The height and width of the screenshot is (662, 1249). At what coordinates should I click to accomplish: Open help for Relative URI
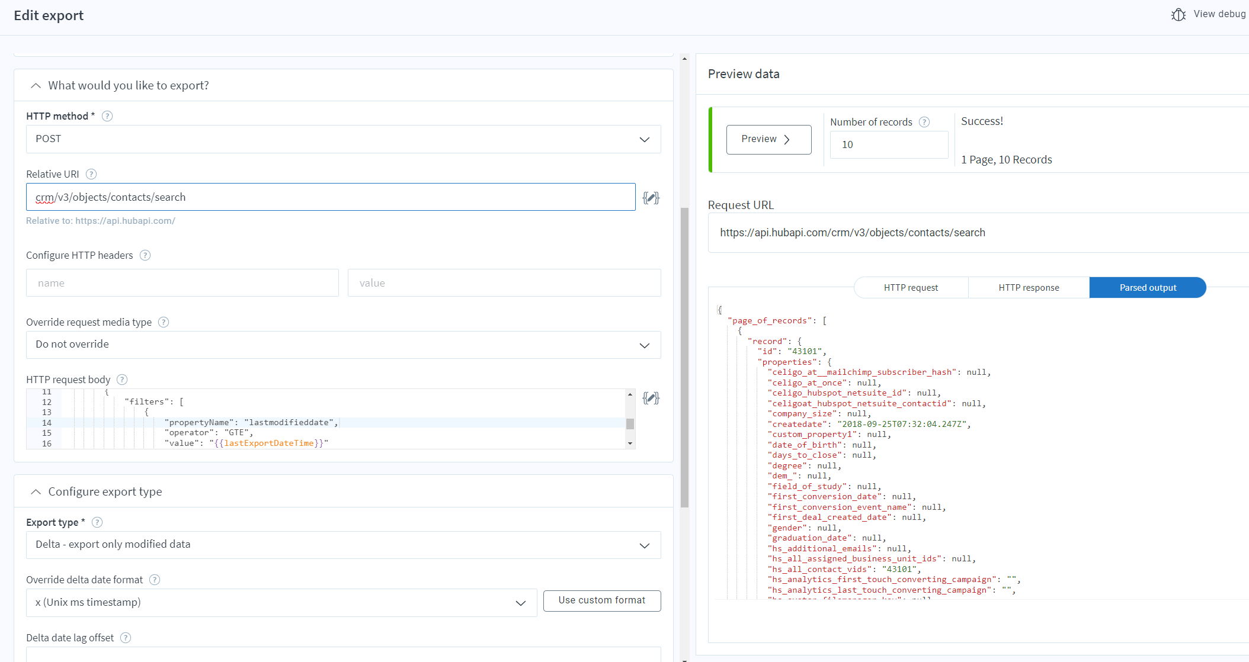coord(91,174)
